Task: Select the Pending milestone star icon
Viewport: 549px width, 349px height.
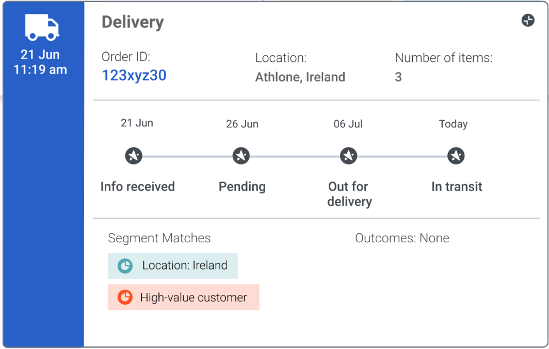Action: coord(241,156)
